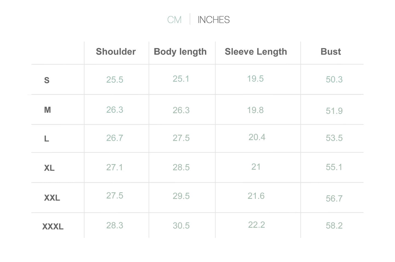This screenshot has height=262, width=395.
Task: Select the L size row label
Action: [47, 139]
